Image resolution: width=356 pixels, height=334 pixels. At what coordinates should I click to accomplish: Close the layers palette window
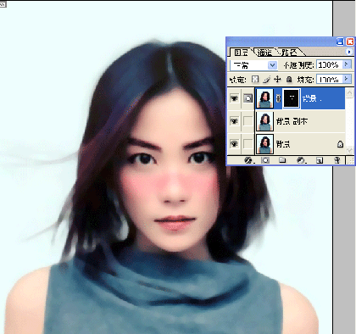point(350,42)
